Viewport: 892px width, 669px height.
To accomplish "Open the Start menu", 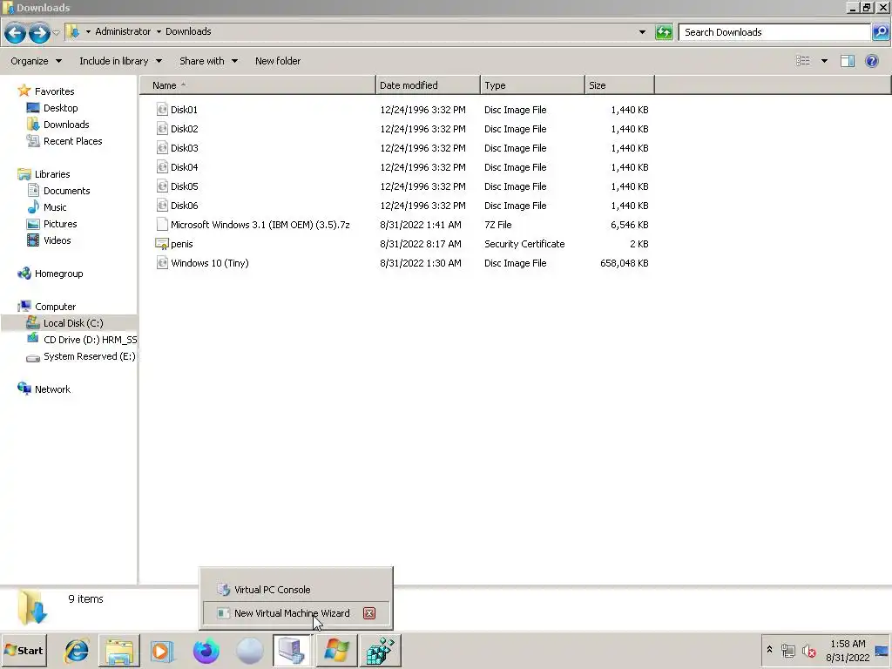I will pos(24,650).
